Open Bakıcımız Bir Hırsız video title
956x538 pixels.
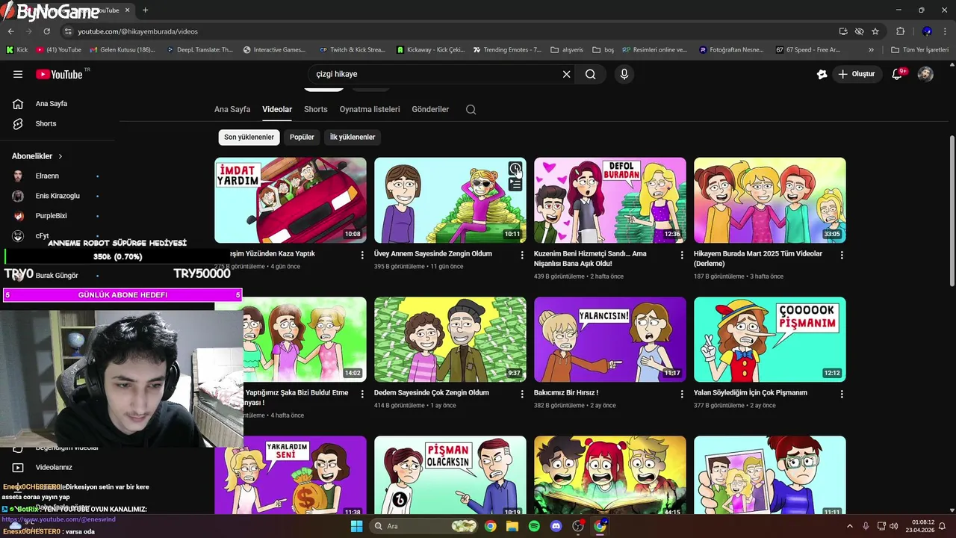[566, 392]
